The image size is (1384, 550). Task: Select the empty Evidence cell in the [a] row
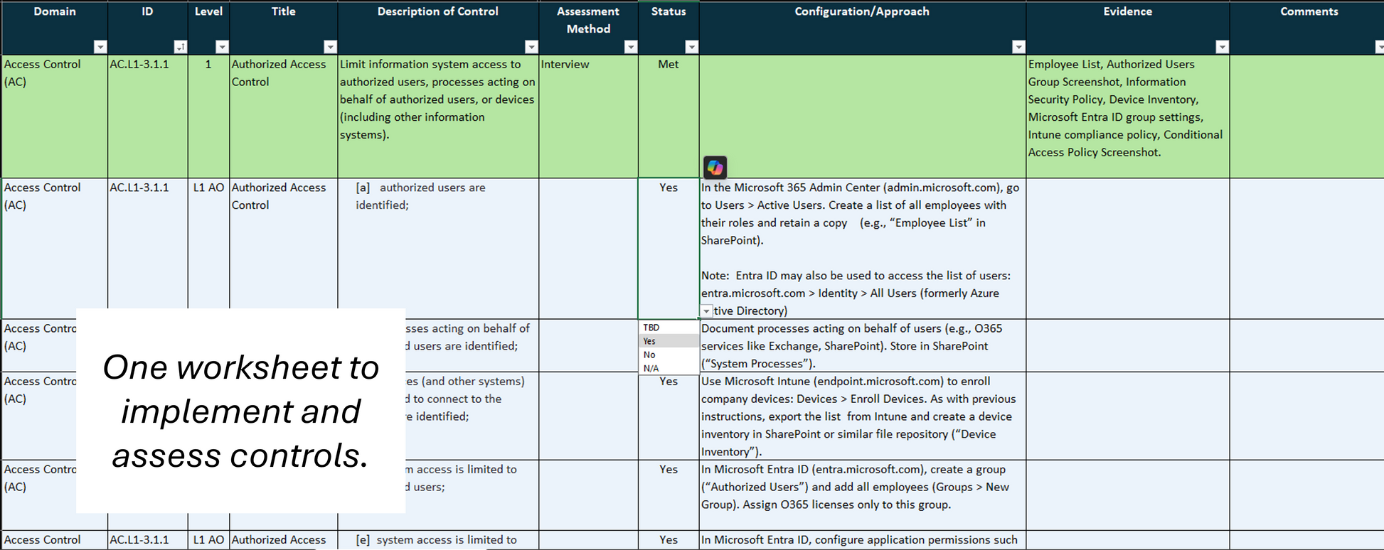(x=1127, y=249)
